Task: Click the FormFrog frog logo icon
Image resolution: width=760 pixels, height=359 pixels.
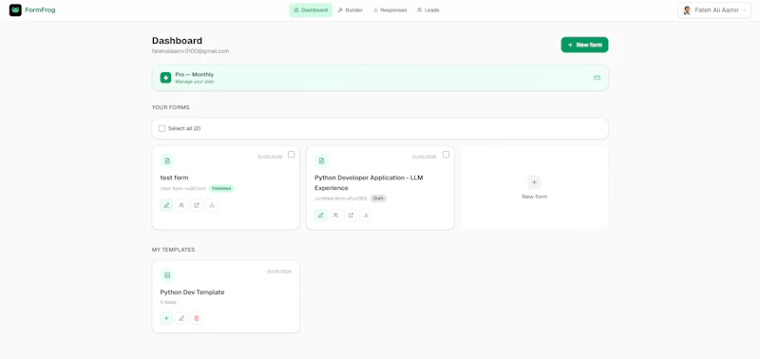Action: click(x=15, y=10)
